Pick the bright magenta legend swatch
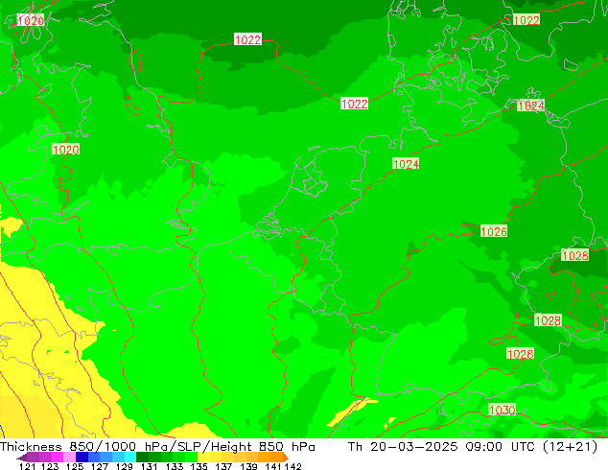The width and height of the screenshot is (608, 470). 58,458
